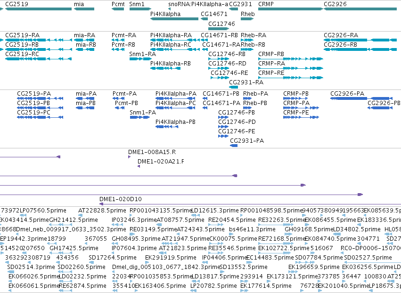Select the LD12615.3prime EST
401x293 pixels.
click(196, 216)
